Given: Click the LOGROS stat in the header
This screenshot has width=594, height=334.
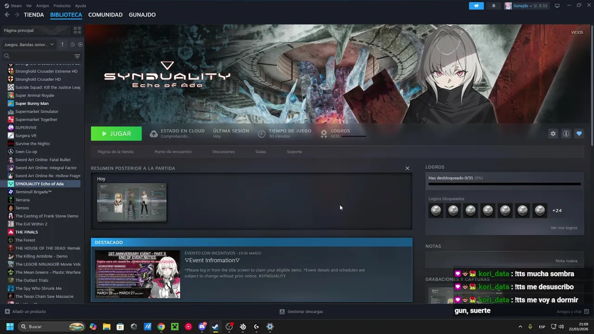Looking at the screenshot, I should (343, 134).
